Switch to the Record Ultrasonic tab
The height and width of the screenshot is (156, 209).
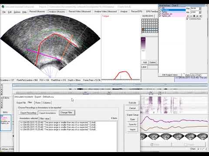tap(37, 11)
